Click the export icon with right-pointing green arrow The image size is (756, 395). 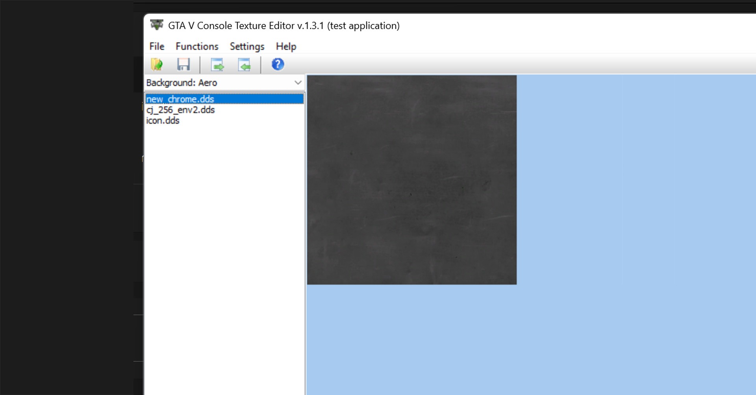pos(217,65)
